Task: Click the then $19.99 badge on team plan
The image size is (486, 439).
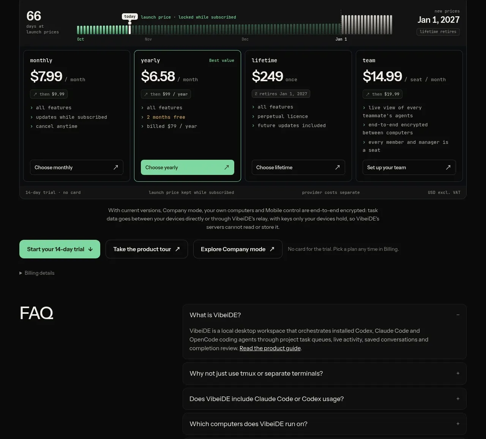Action: coord(382,94)
